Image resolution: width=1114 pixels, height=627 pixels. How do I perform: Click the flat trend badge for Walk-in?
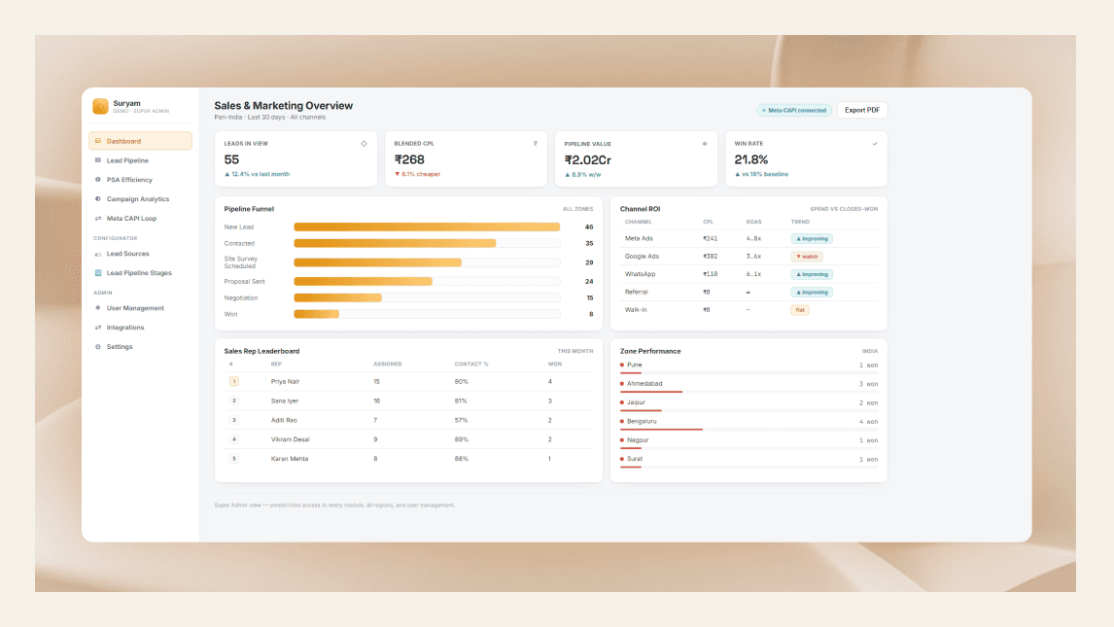click(800, 309)
